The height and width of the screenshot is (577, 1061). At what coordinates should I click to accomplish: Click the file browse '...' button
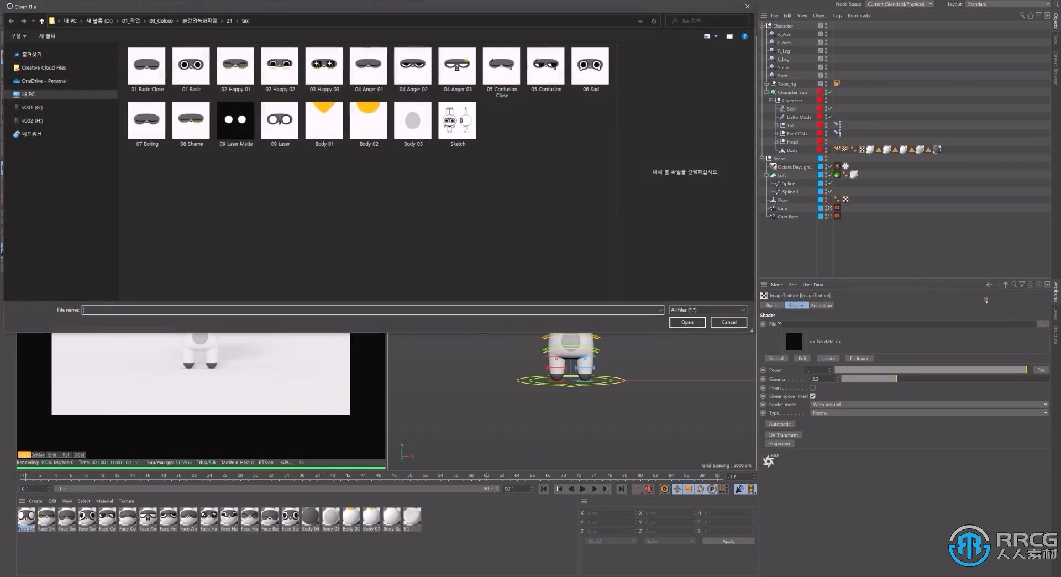[x=1042, y=324]
